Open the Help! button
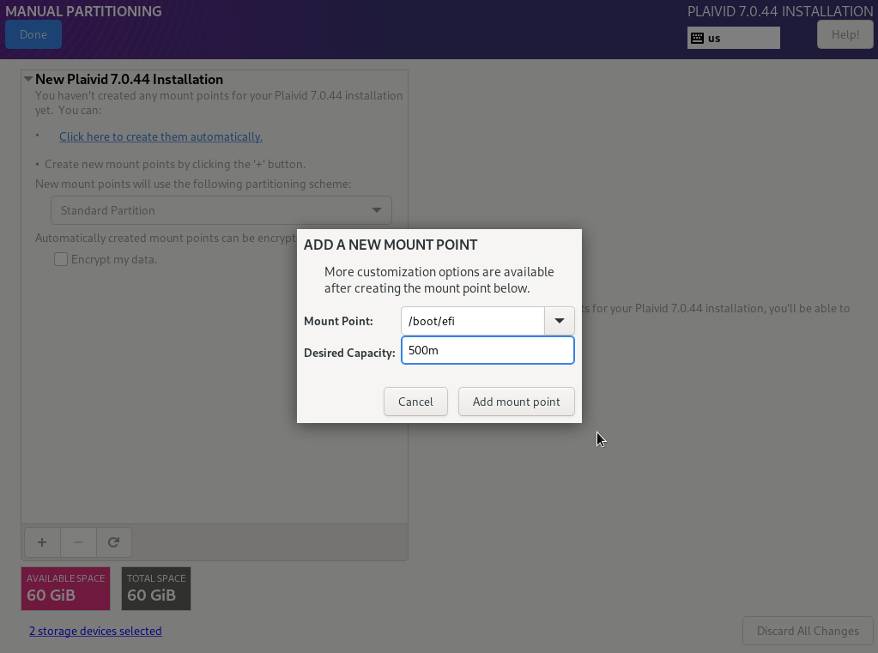The width and height of the screenshot is (878, 653). [845, 34]
